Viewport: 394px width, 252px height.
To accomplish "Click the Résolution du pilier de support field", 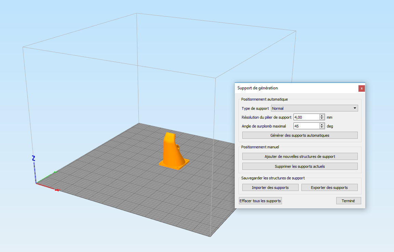I will tap(307, 117).
